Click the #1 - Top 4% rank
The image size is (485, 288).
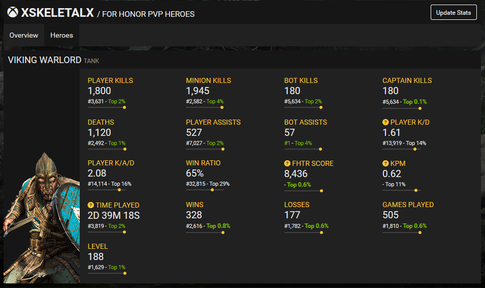pyautogui.click(x=298, y=143)
